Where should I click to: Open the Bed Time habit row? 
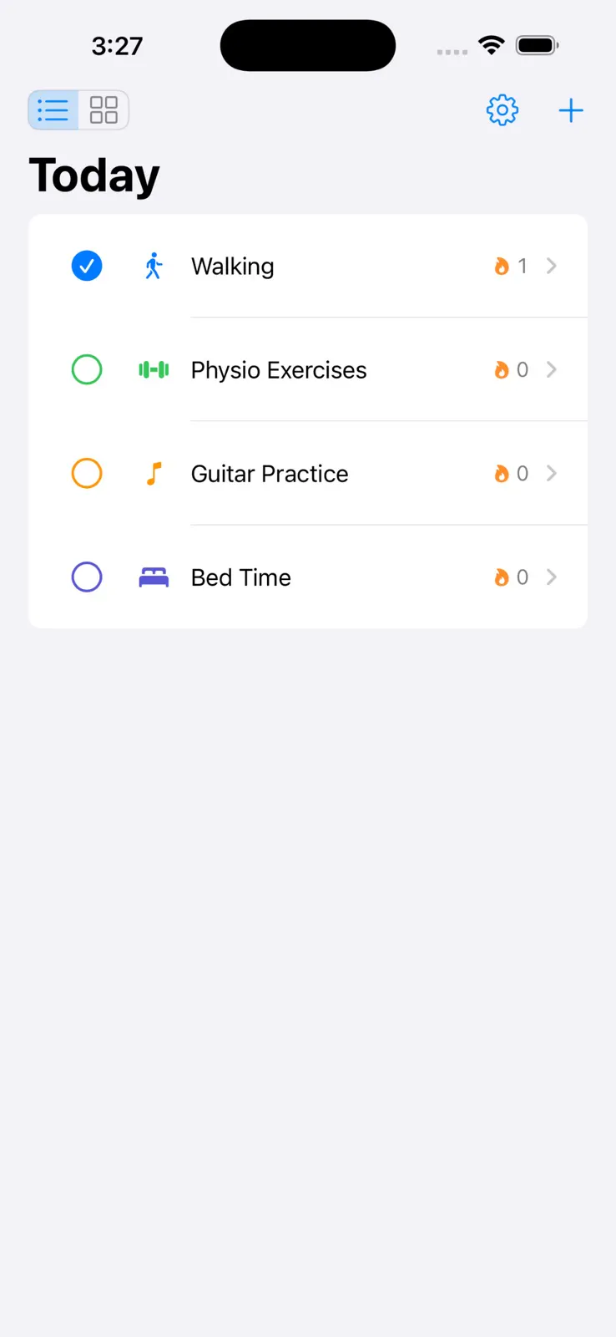pos(308,577)
